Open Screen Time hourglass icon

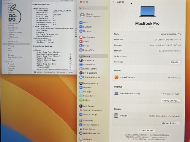pyautogui.click(x=81, y=50)
